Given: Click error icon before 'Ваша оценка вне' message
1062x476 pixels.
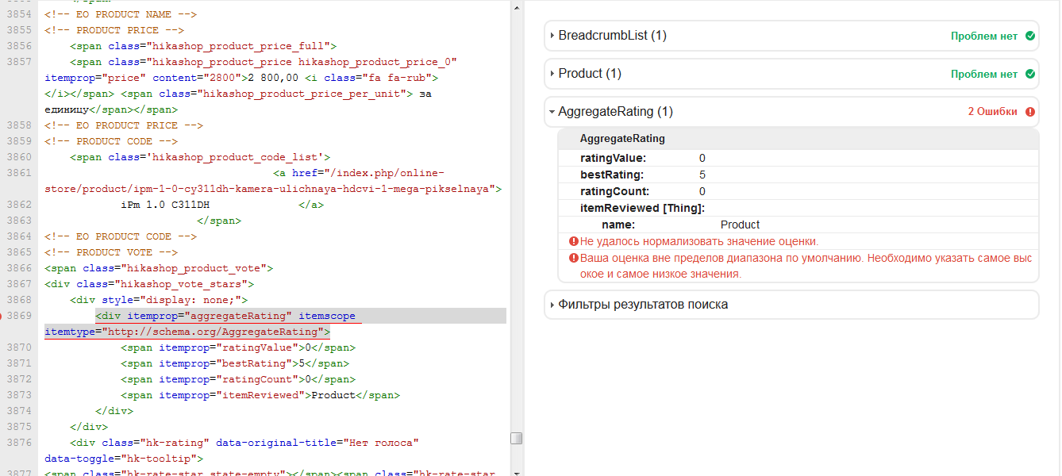Looking at the screenshot, I should click(x=573, y=258).
